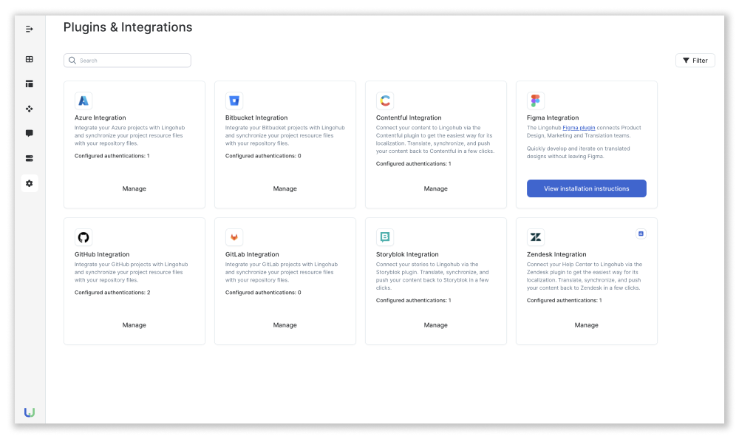
Task: Click the Azure Integration title
Action: coord(100,118)
